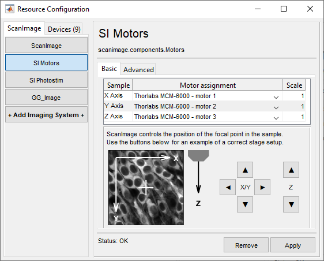Click the Motor assignment column header
The width and height of the screenshot is (324, 261).
[208, 85]
